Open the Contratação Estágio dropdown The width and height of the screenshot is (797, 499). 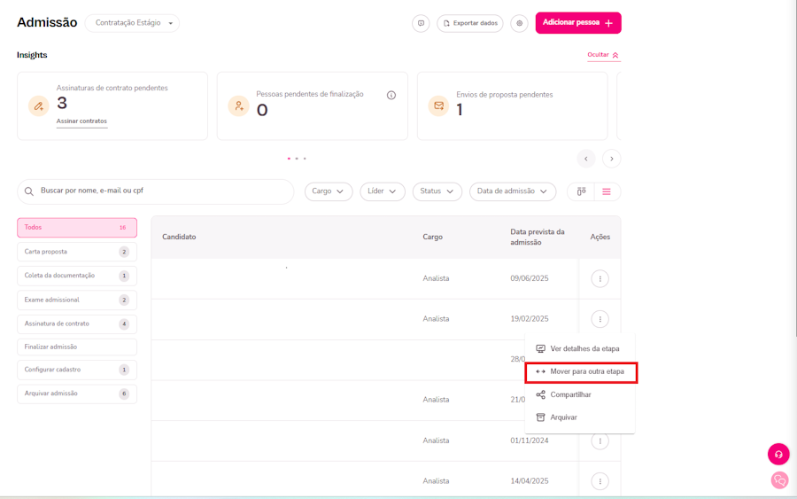pos(132,23)
